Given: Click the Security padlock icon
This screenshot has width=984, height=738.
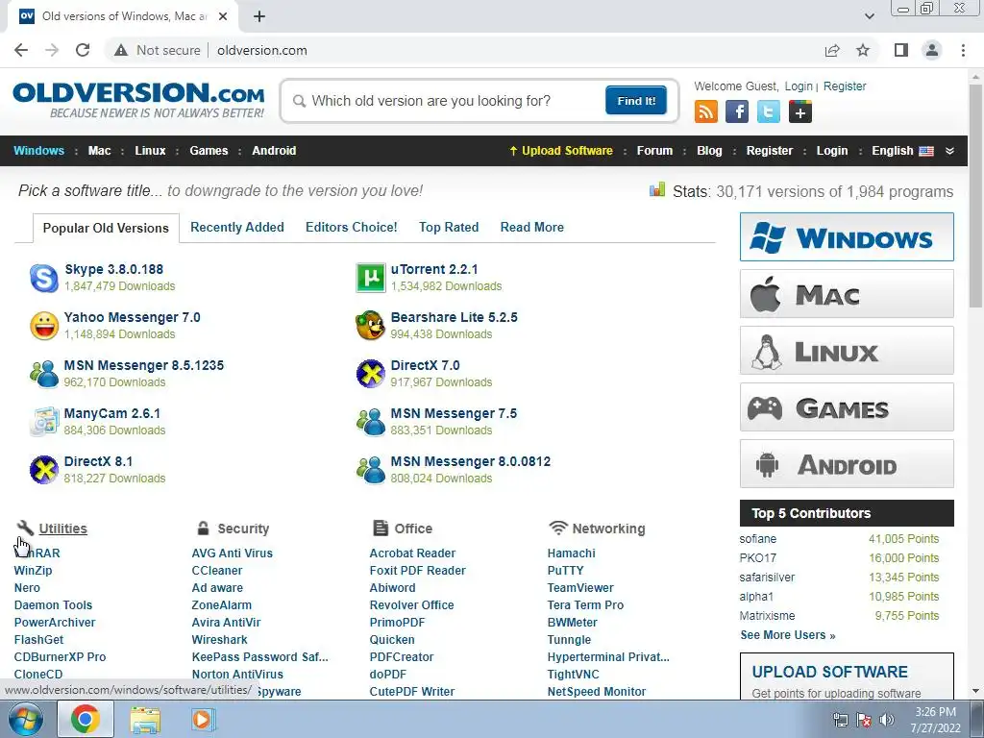Looking at the screenshot, I should [x=203, y=528].
